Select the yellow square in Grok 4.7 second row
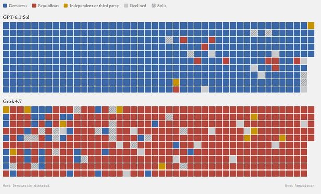The height and width of the screenshot is (194, 321). pyautogui.click(x=254, y=117)
